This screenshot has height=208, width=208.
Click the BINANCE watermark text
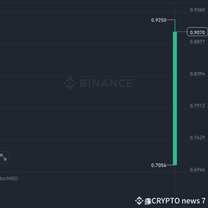coord(106,83)
